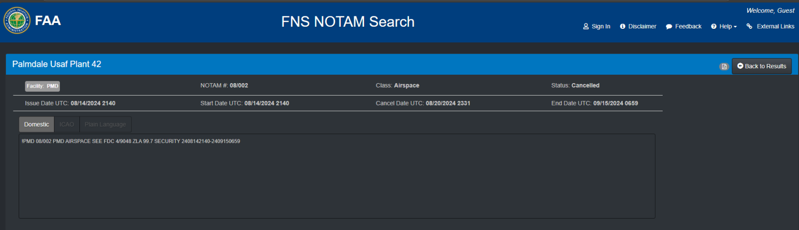The width and height of the screenshot is (799, 230).
Task: Open the Disclaimer link text
Action: (642, 26)
